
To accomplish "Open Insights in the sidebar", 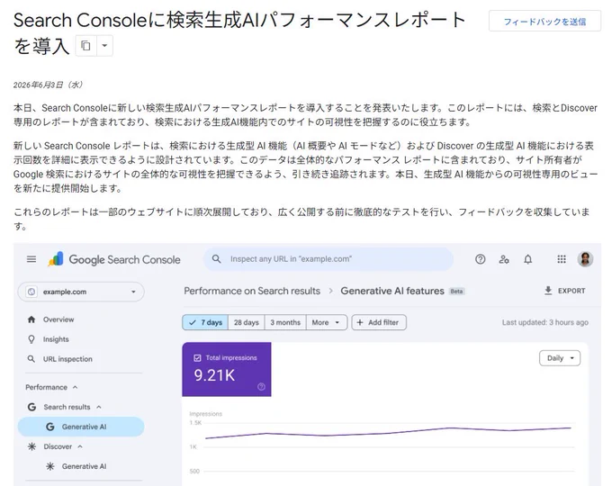I will (x=56, y=339).
